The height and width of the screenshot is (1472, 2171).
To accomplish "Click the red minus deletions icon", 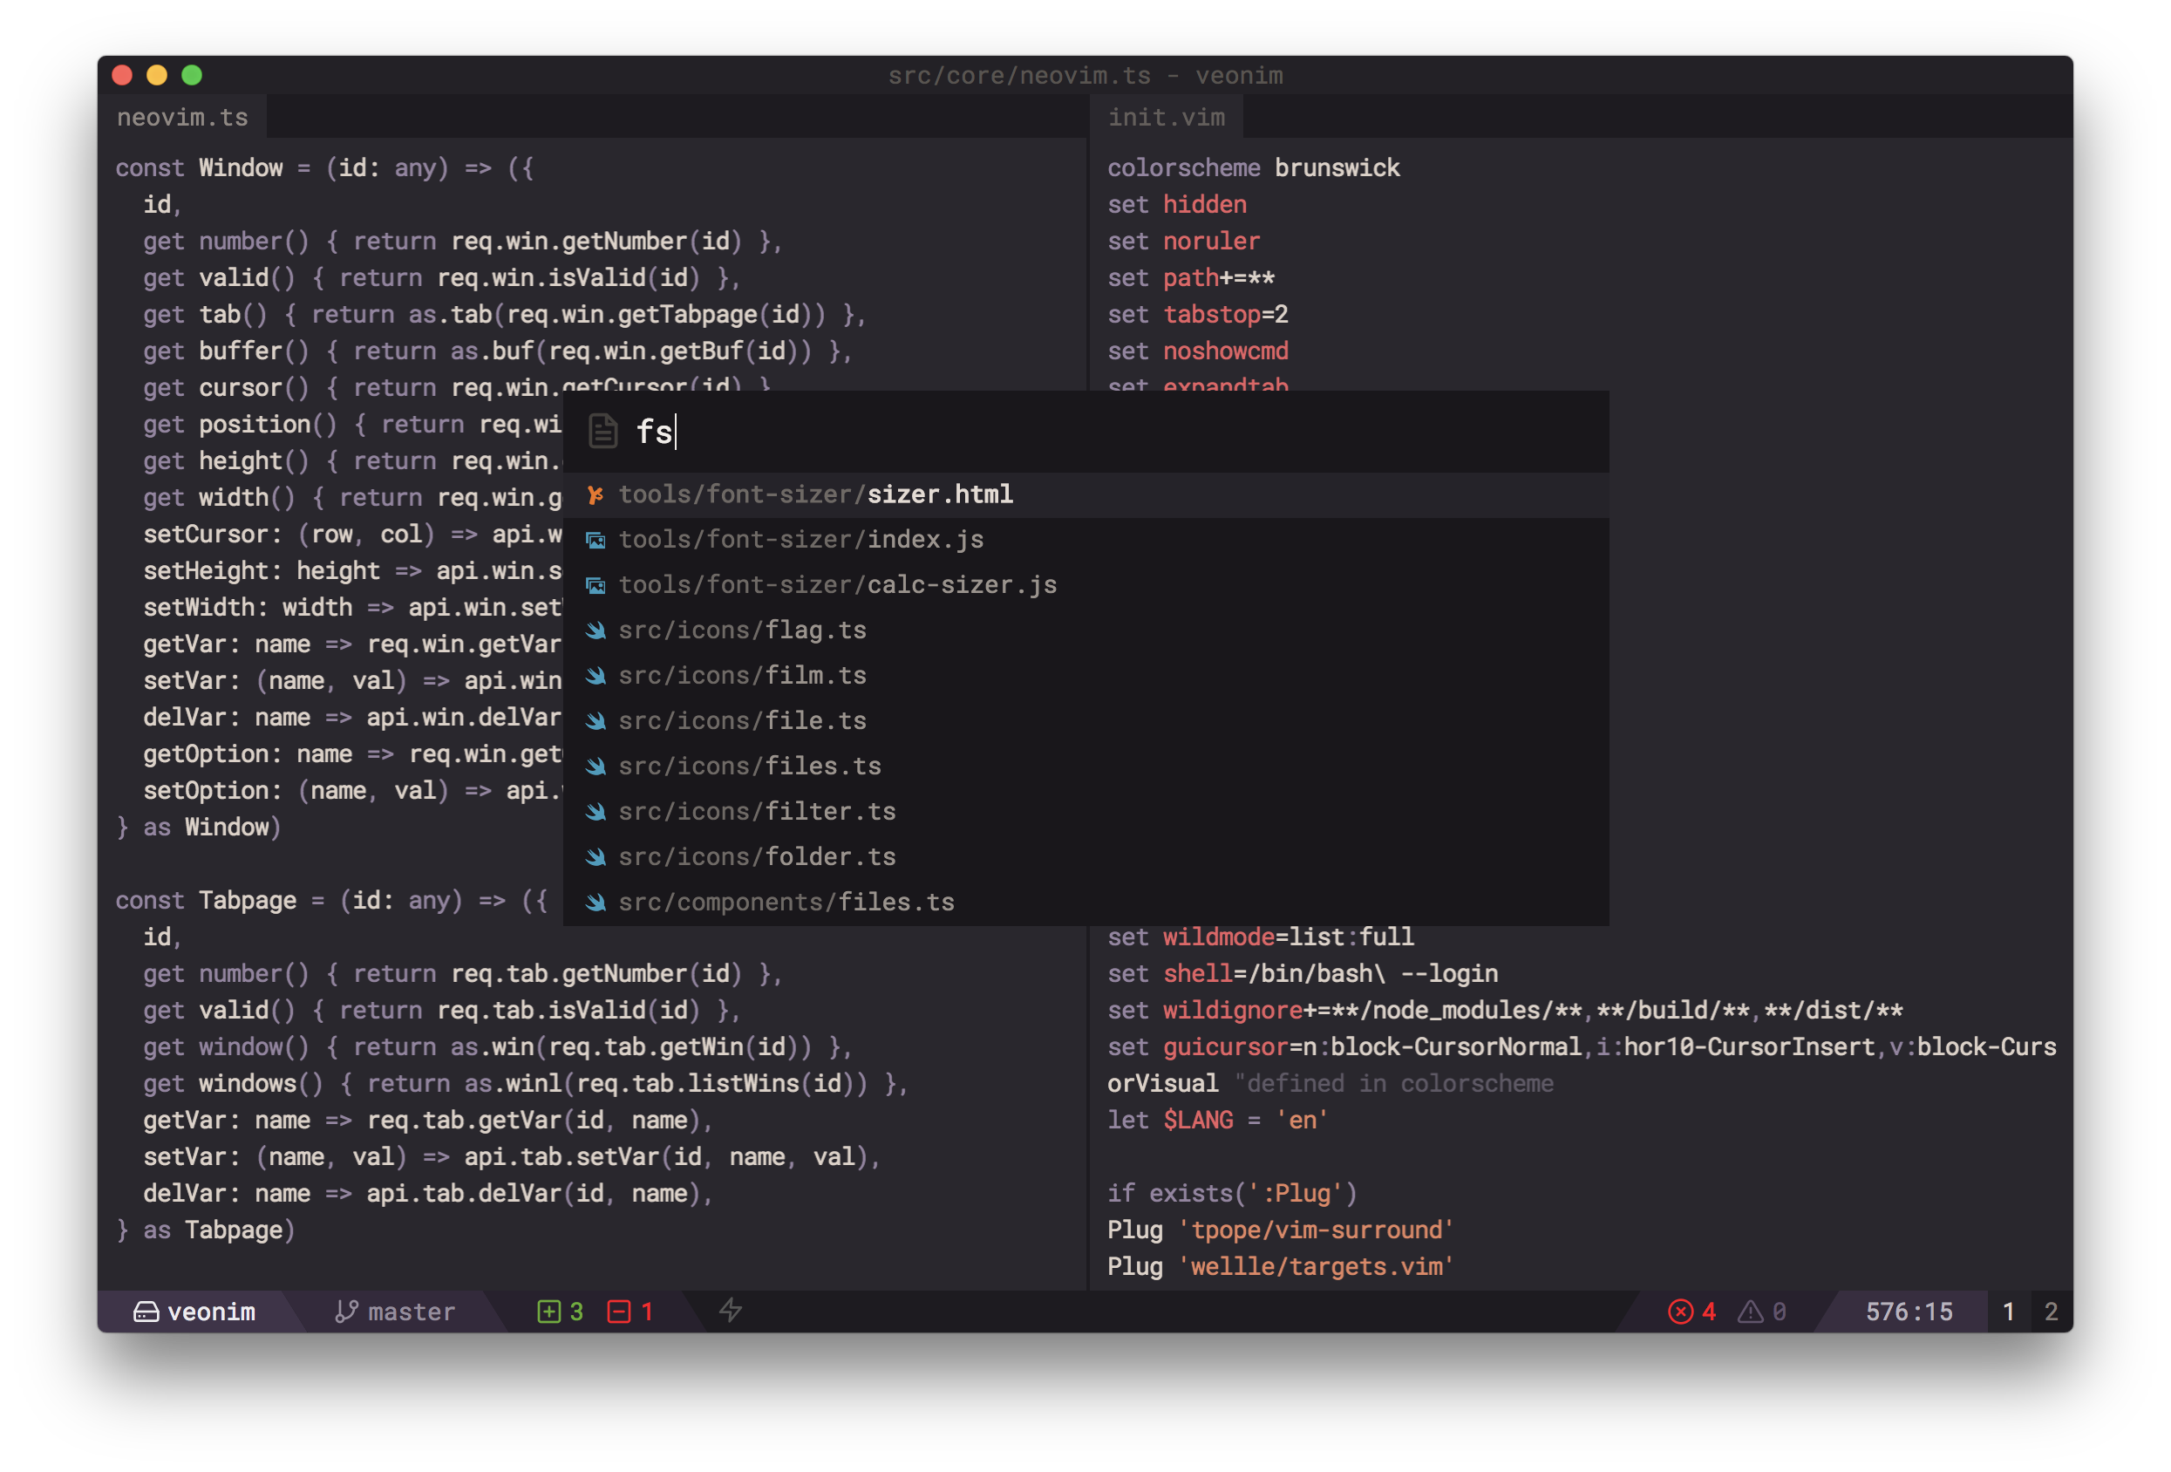I will pos(618,1312).
